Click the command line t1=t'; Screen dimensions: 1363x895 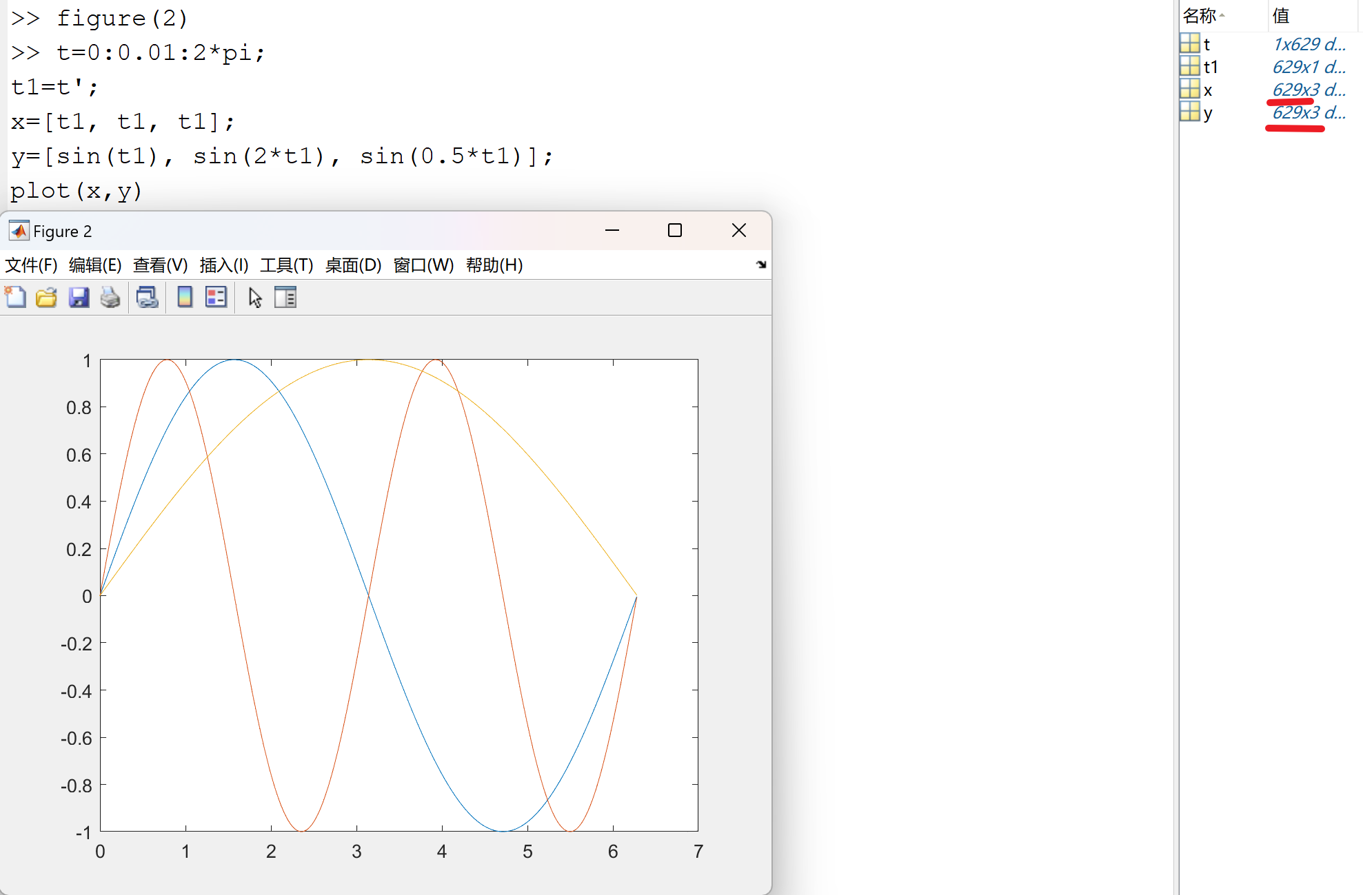pos(54,87)
